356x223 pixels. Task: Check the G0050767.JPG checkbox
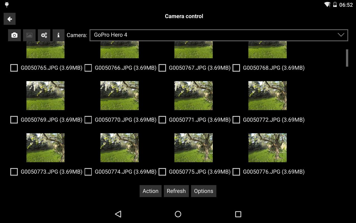162,68
